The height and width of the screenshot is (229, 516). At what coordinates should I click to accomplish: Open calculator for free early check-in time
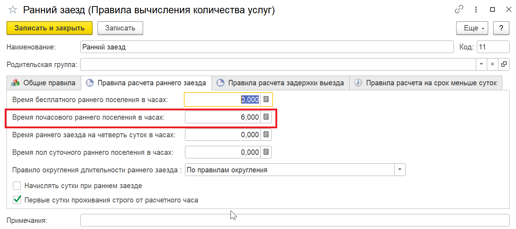[x=266, y=100]
